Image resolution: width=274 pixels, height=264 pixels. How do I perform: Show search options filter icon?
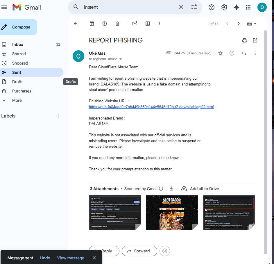[194, 7]
